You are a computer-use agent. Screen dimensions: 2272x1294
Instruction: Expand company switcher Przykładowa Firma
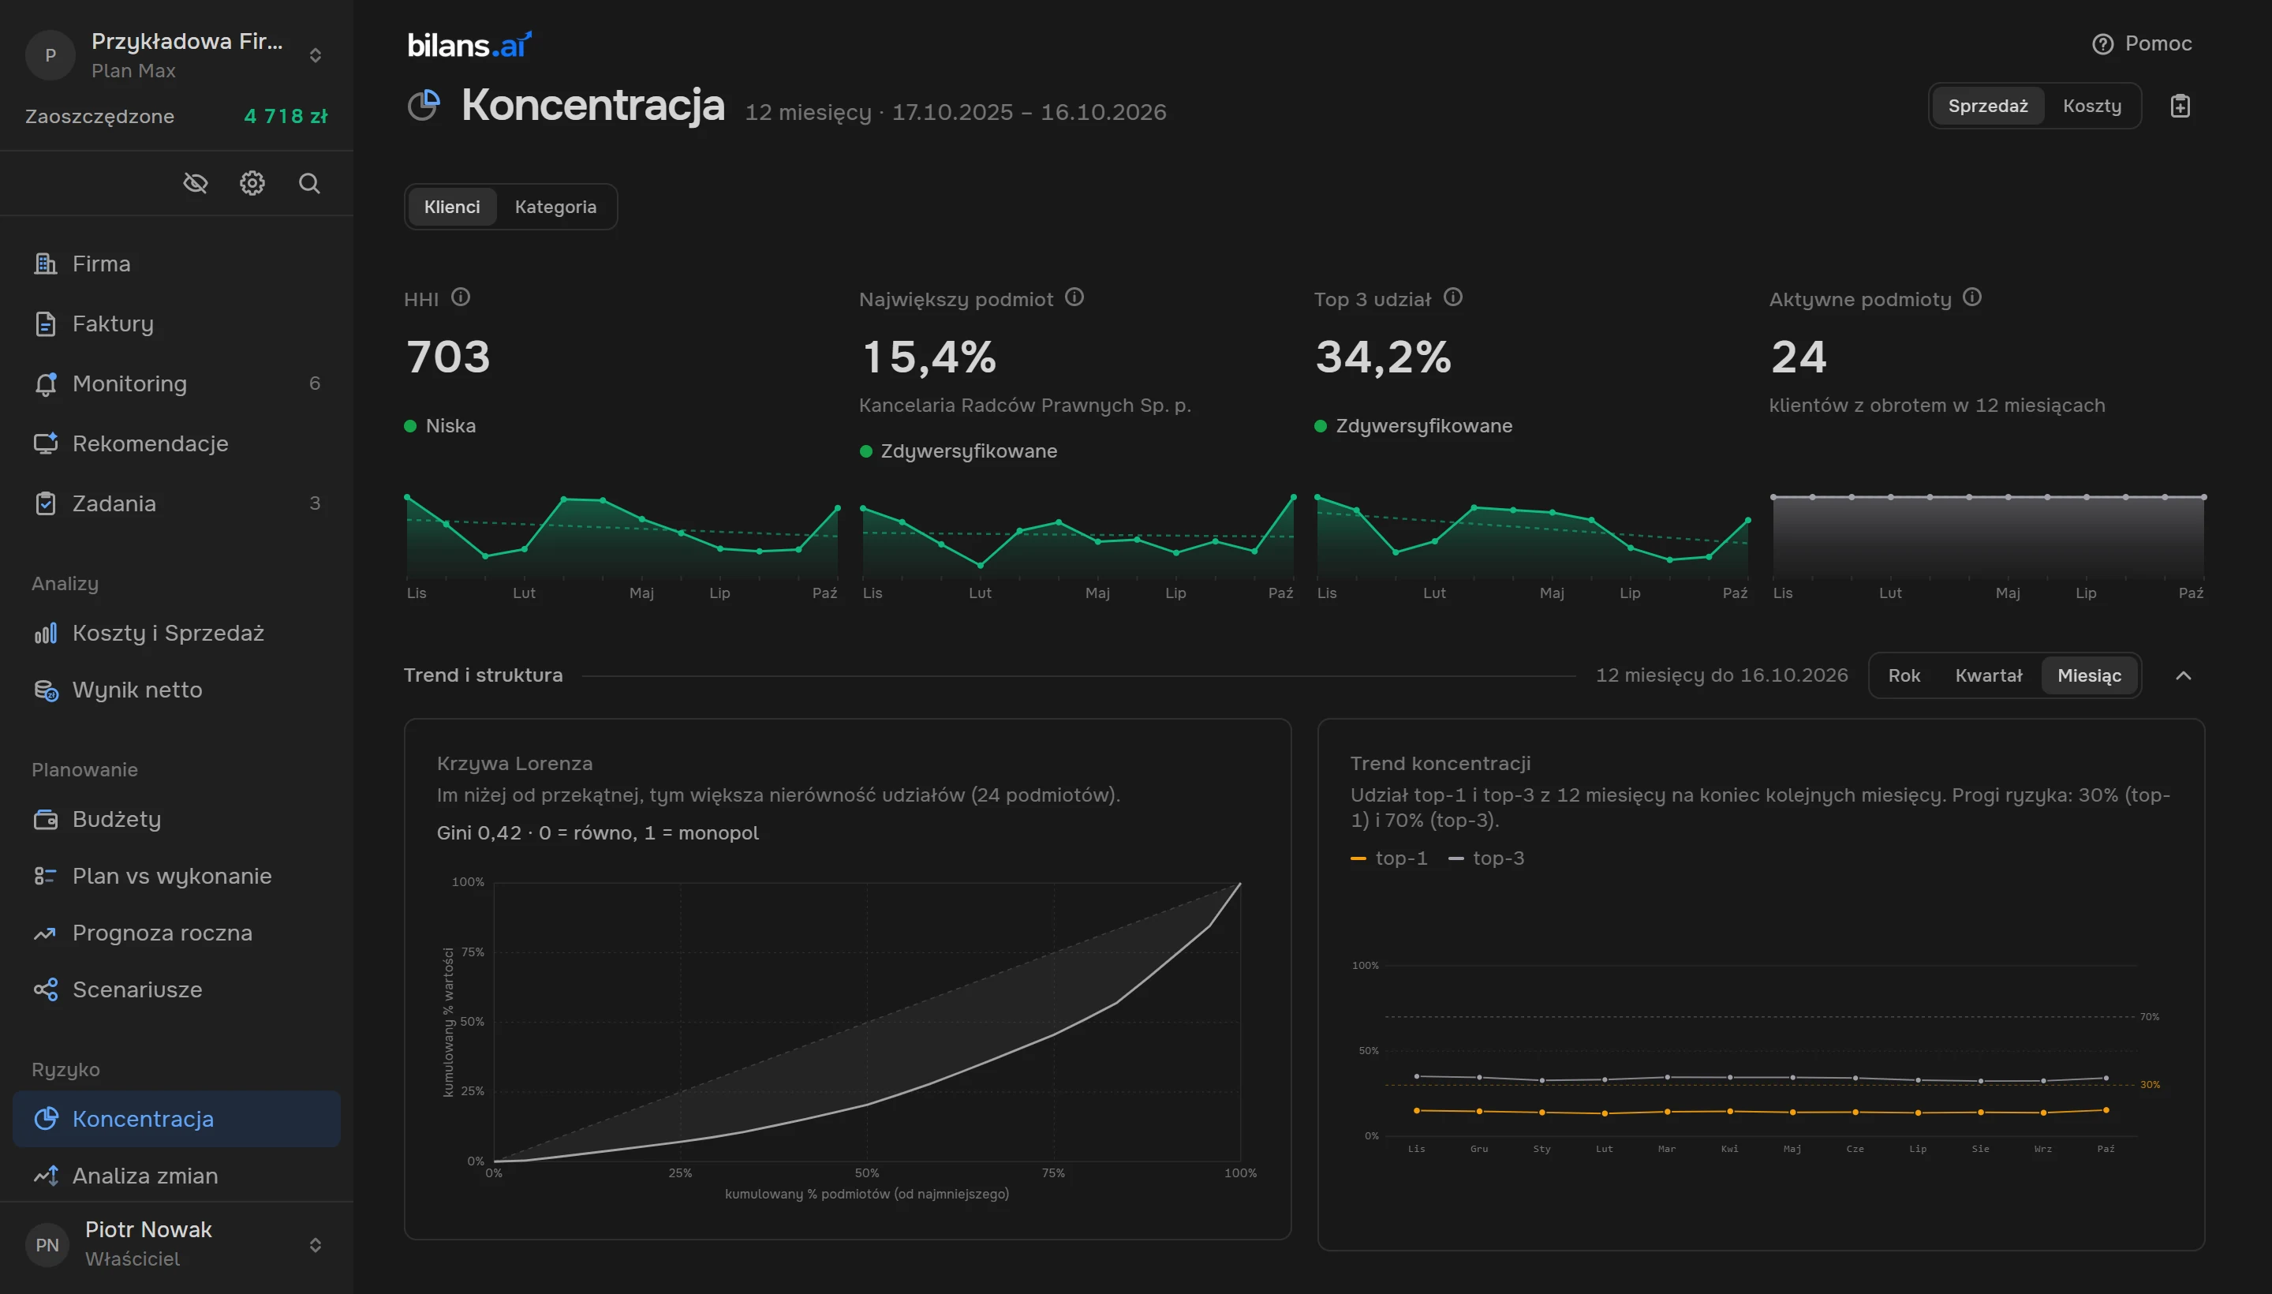(176, 55)
